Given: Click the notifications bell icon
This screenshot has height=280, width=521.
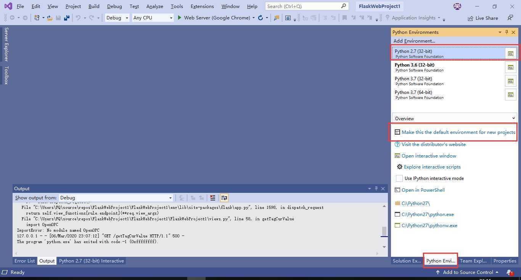Looking at the screenshot, I should point(509,272).
